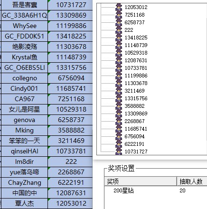Click the avatar icon beside tree entry 11148739
The height and width of the screenshot is (209, 207).
(119, 45)
